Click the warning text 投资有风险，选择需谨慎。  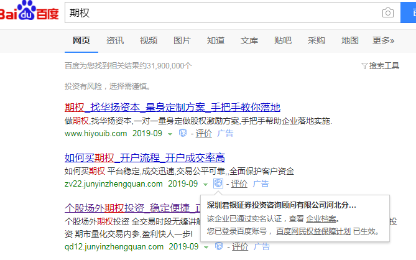click(x=108, y=86)
